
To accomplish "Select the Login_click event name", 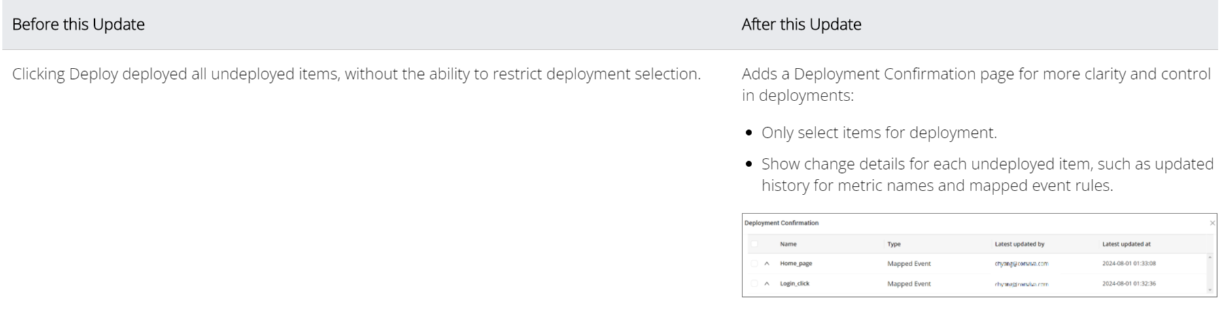I will point(795,284).
